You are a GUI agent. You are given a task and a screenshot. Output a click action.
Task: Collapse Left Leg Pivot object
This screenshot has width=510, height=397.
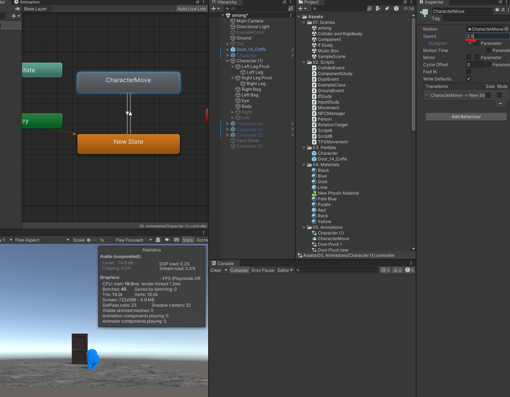tap(233, 67)
